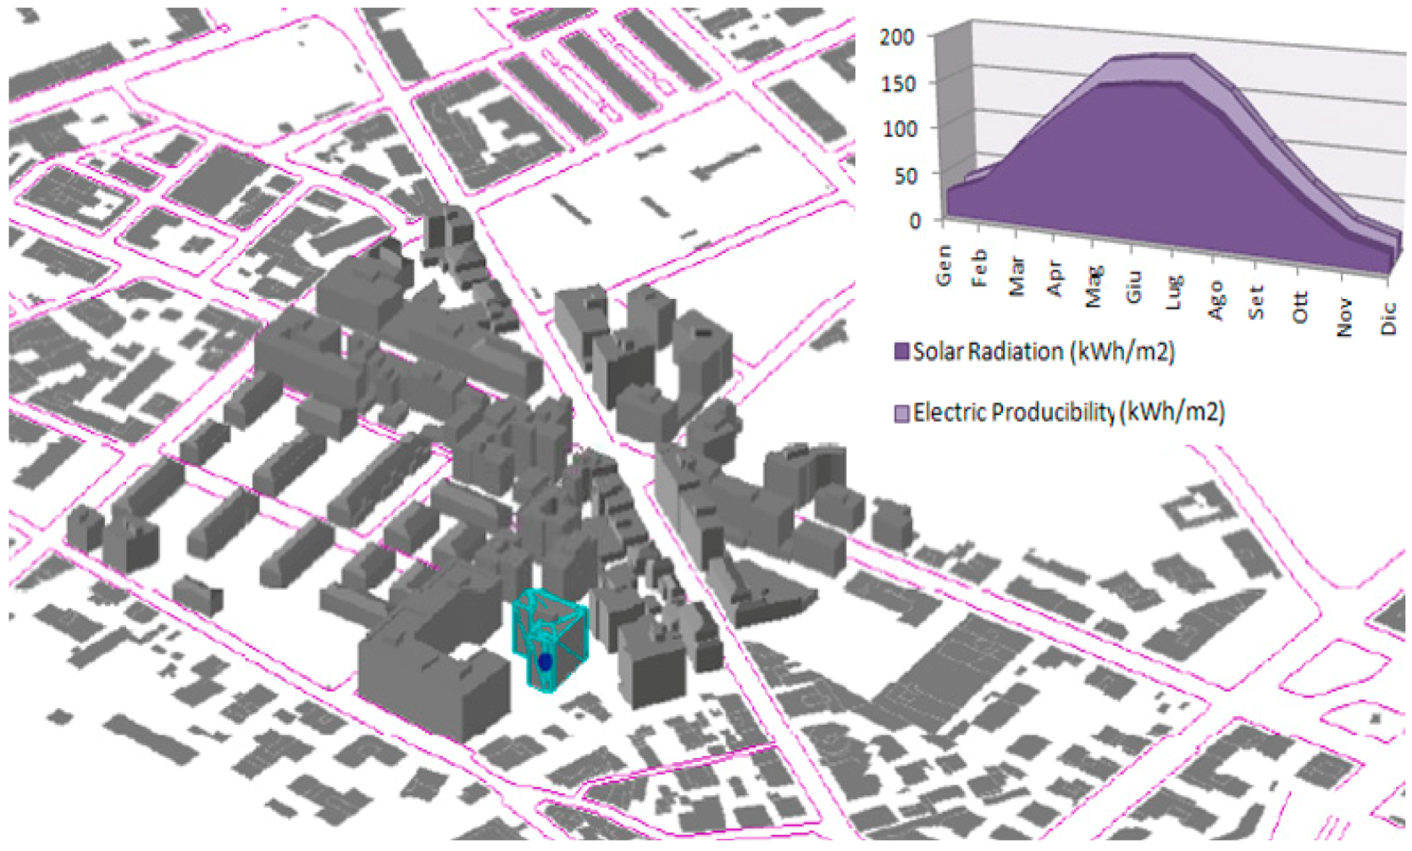Click the "Mag" month axis label
1412x851 pixels.
tap(1094, 285)
